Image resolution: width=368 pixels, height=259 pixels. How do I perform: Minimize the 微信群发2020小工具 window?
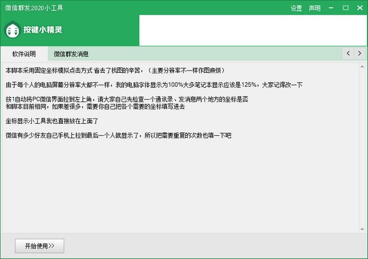pos(331,8)
